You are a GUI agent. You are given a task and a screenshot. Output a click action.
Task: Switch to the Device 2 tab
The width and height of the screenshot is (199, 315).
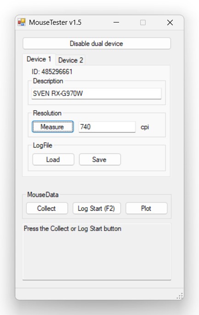coord(71,60)
